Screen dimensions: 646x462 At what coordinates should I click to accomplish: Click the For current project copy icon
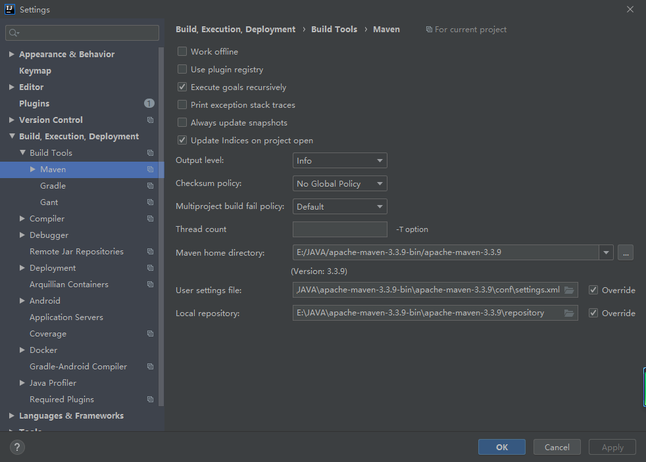429,29
